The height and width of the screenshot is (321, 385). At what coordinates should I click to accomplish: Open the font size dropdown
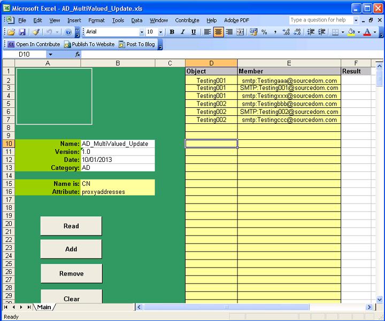[160, 32]
